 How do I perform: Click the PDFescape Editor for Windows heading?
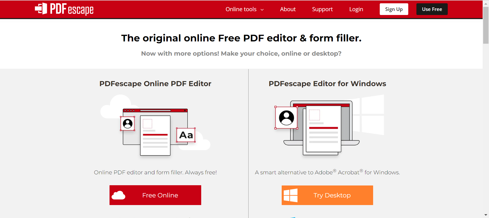[x=327, y=84]
